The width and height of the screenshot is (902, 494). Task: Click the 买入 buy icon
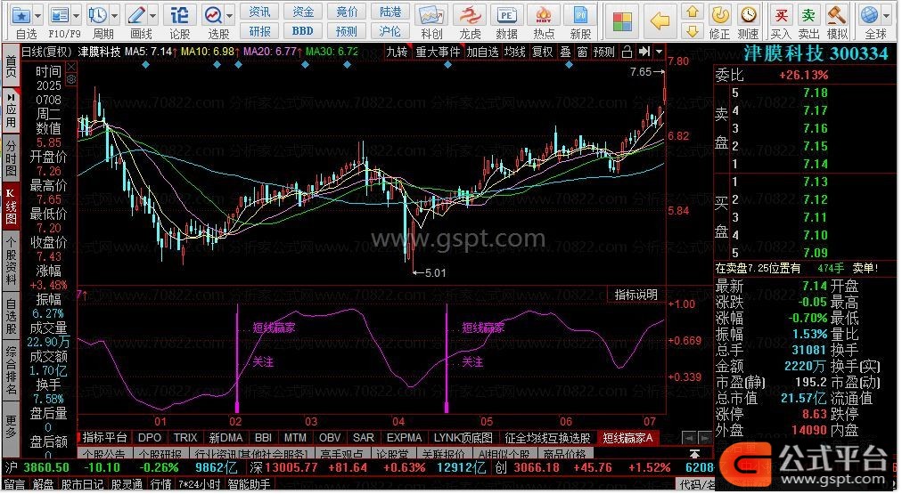[x=781, y=15]
